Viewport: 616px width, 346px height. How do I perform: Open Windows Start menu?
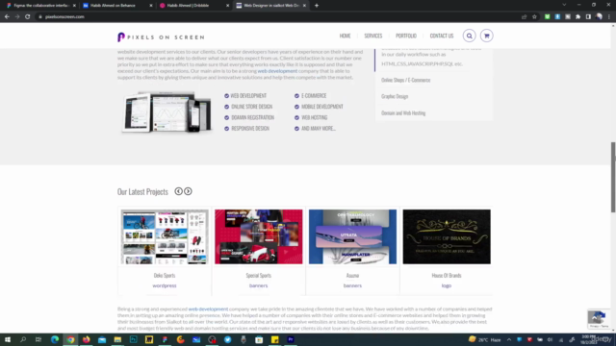[8, 339]
